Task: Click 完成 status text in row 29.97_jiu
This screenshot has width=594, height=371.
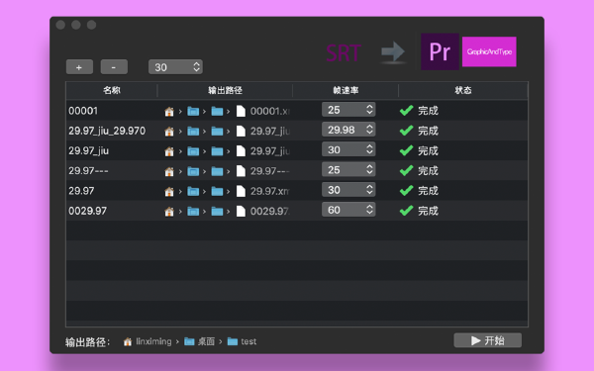Action: (428, 151)
